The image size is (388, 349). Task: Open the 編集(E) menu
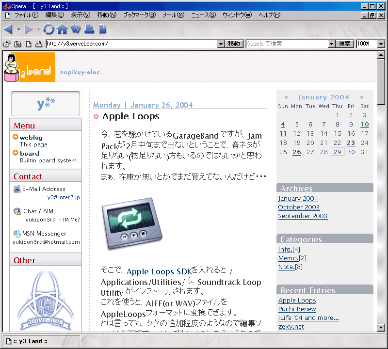tap(55, 16)
